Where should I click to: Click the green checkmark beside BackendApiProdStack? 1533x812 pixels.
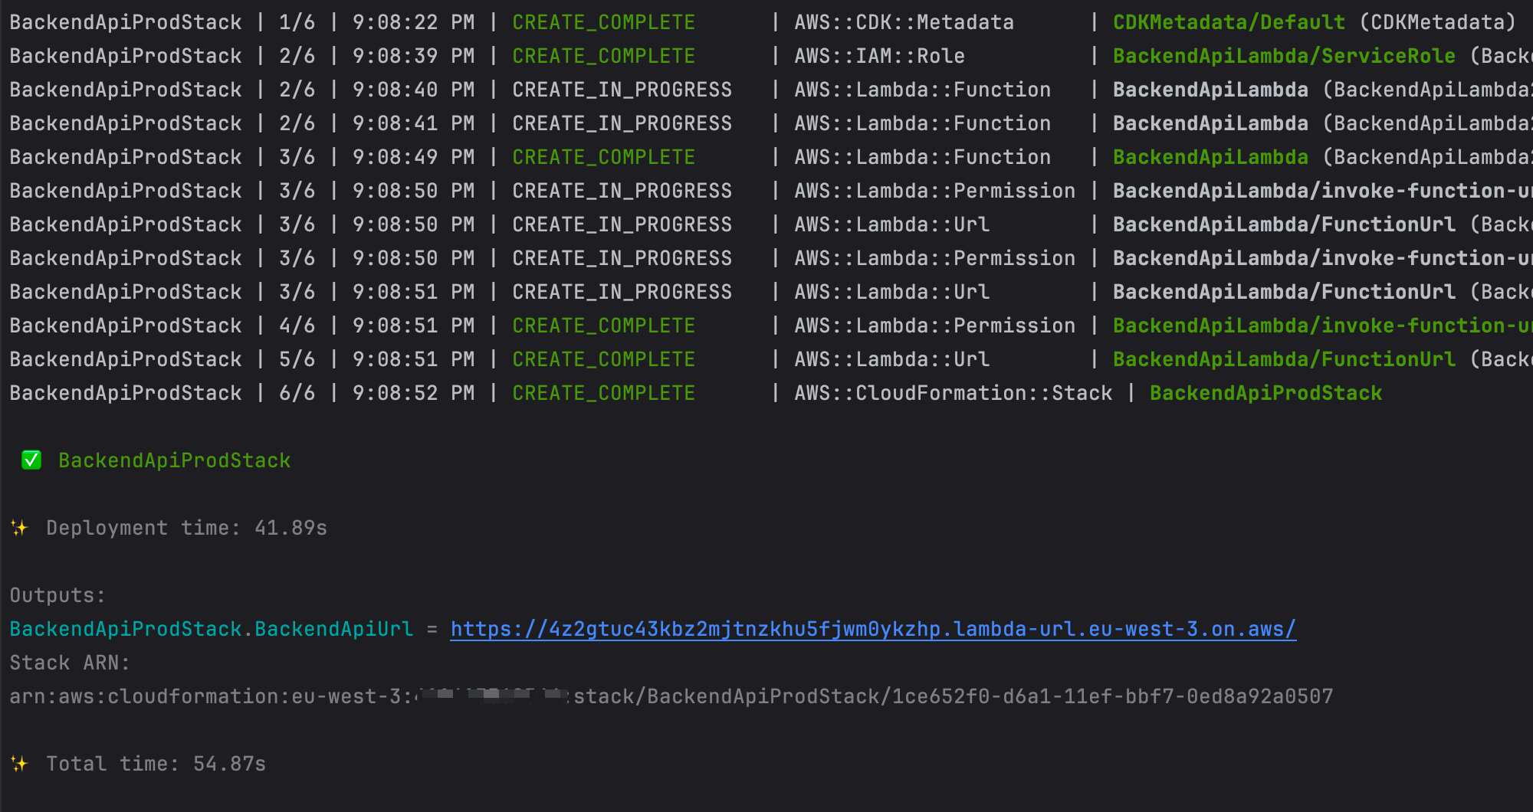[31, 460]
